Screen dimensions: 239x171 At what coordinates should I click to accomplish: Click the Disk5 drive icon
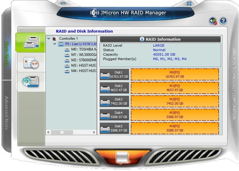(105, 129)
